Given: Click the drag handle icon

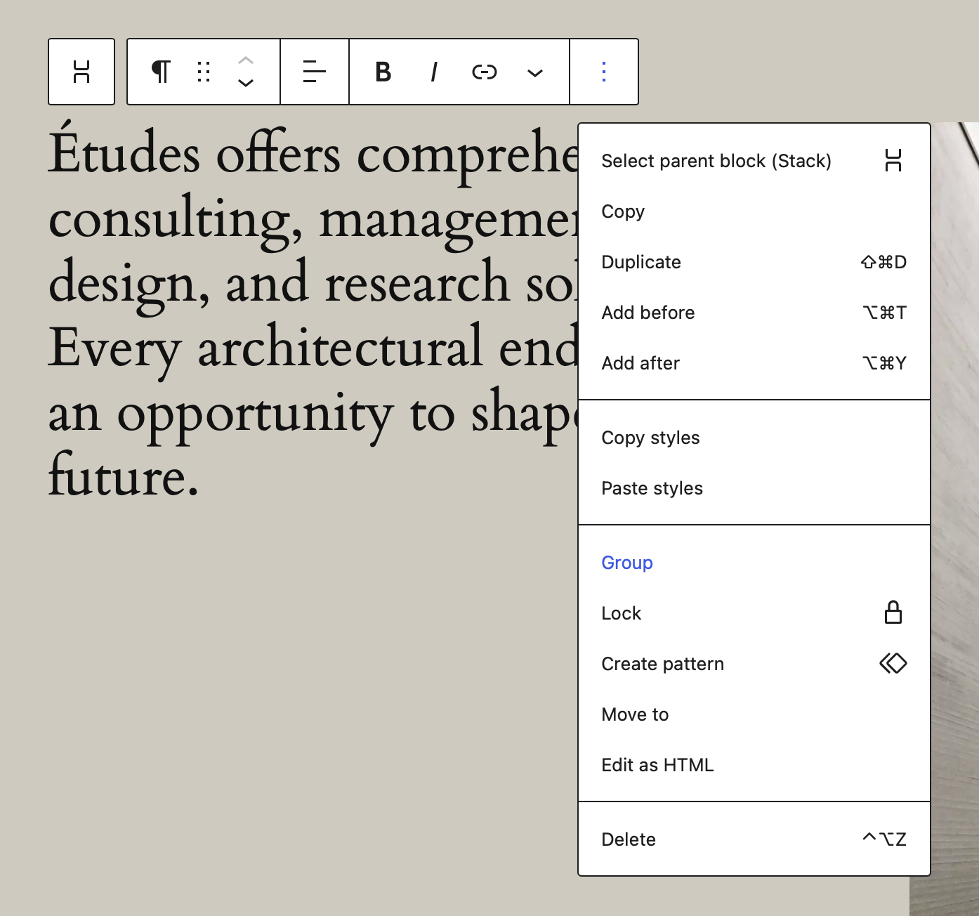Looking at the screenshot, I should coord(204,71).
